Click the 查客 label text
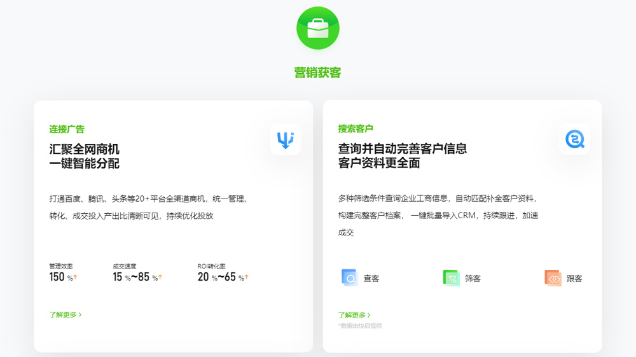Viewport: 636px width, 357px height. tap(371, 278)
